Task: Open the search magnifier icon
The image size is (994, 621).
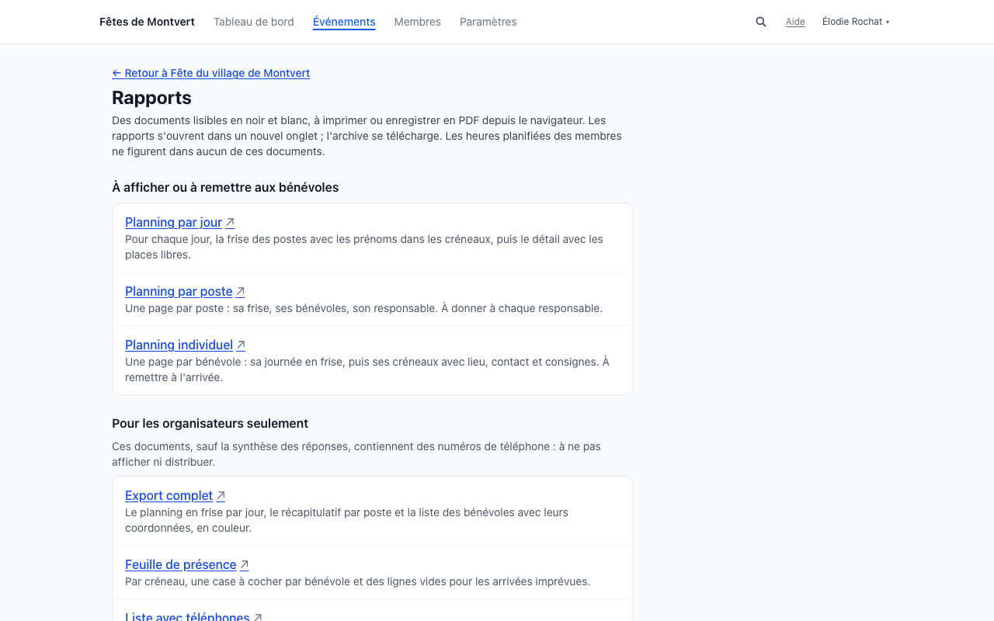Action: (x=761, y=22)
